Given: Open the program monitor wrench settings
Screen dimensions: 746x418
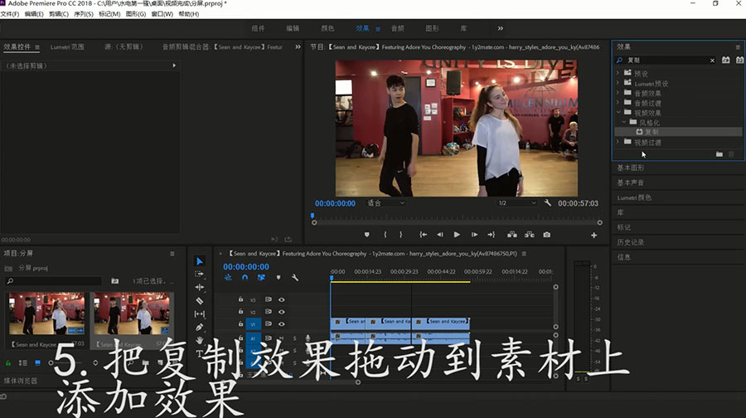Looking at the screenshot, I should tap(547, 203).
